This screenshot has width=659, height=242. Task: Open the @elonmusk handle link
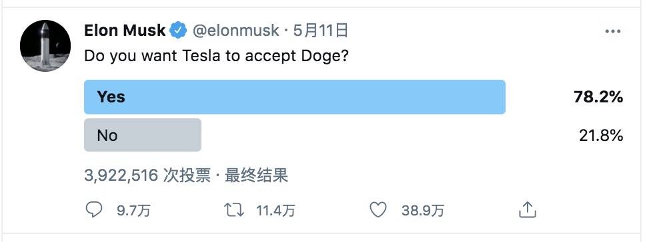tap(235, 31)
